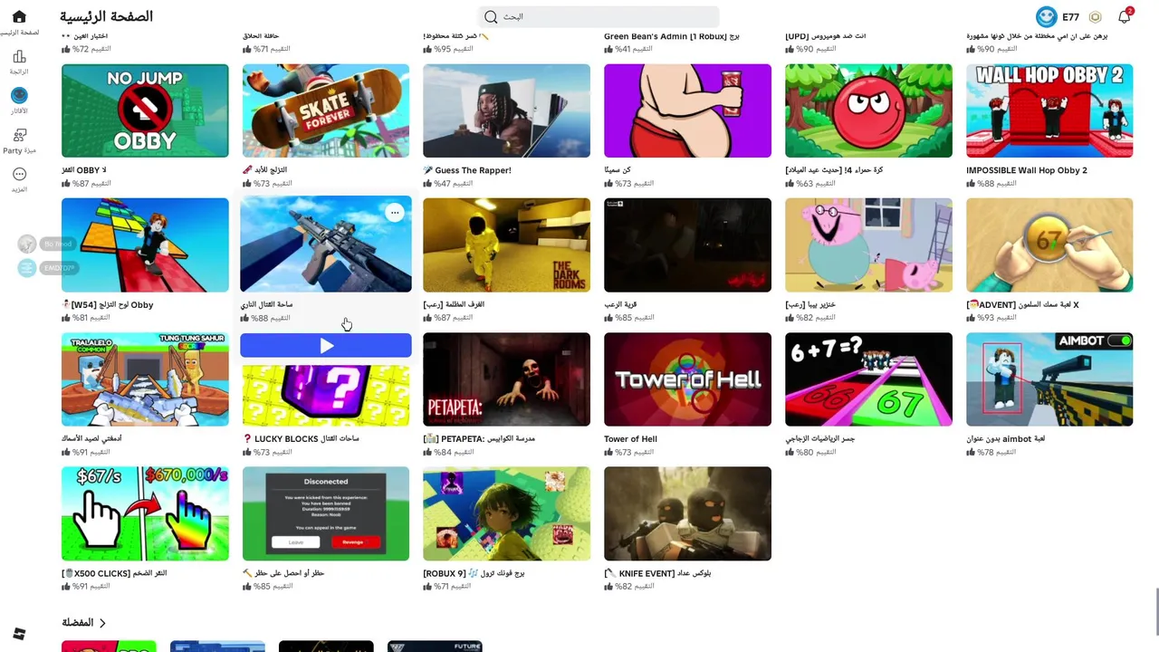
Task: Click the Guess The Rapper! title
Action: pyautogui.click(x=467, y=170)
